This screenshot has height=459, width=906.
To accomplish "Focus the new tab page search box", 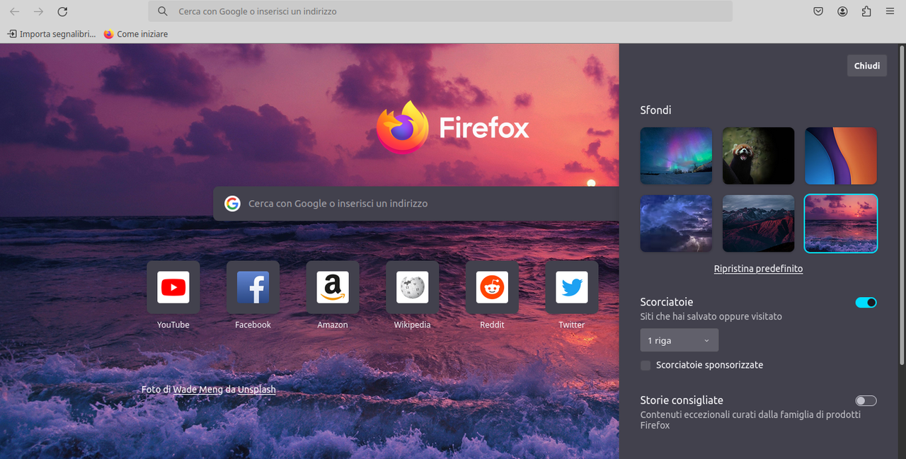I will [x=416, y=204].
